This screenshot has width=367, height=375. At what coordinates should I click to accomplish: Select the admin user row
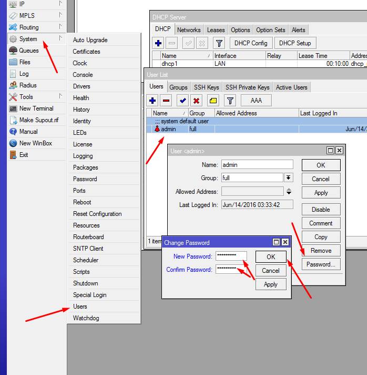pyautogui.click(x=168, y=129)
